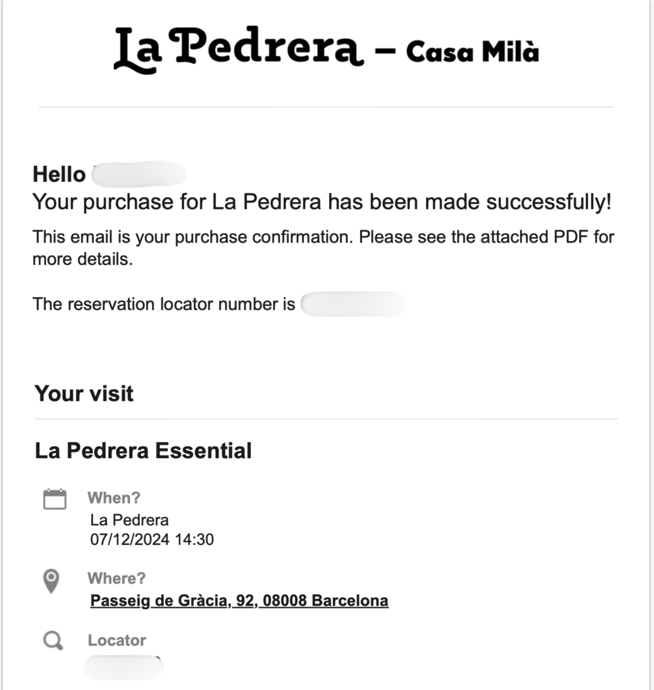The height and width of the screenshot is (690, 654).
Task: Click the When? label
Action: 114,498
